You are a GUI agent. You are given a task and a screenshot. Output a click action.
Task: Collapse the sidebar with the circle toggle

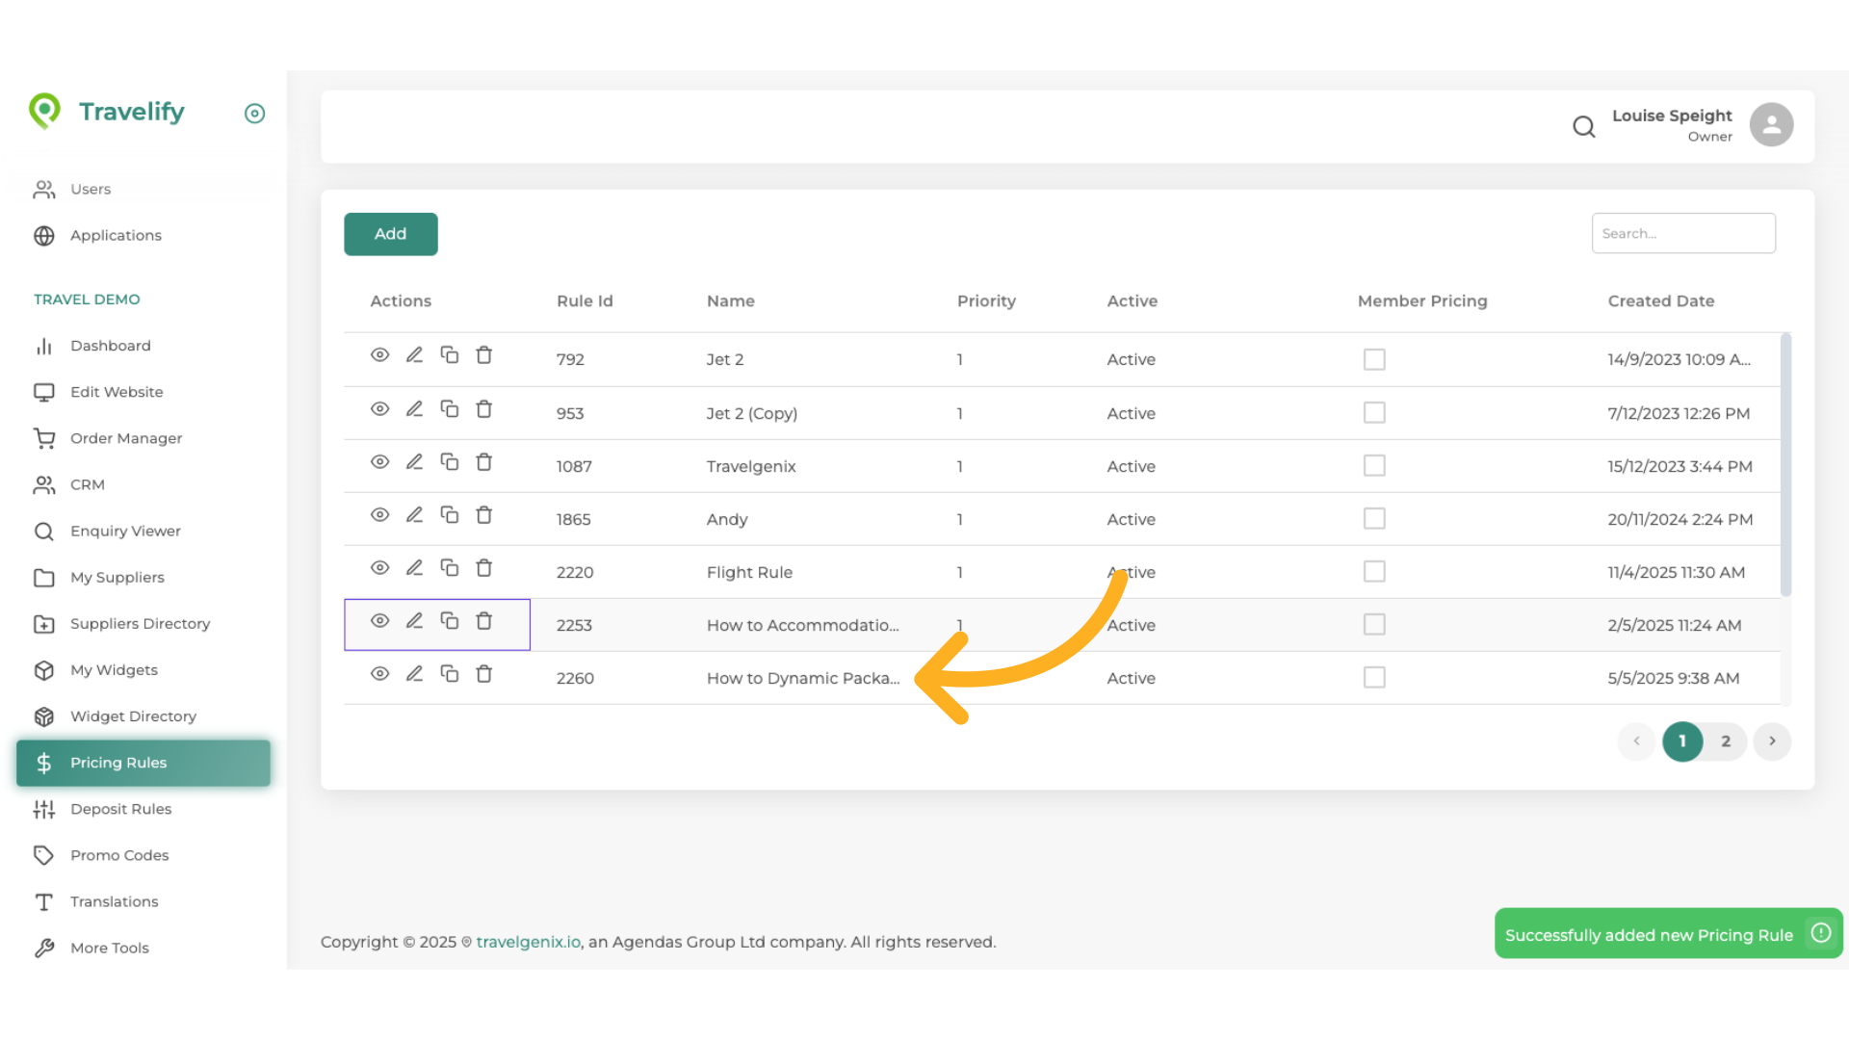click(254, 114)
